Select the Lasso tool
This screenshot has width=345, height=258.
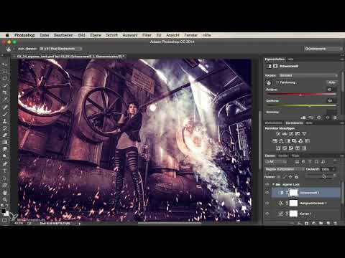click(5, 78)
